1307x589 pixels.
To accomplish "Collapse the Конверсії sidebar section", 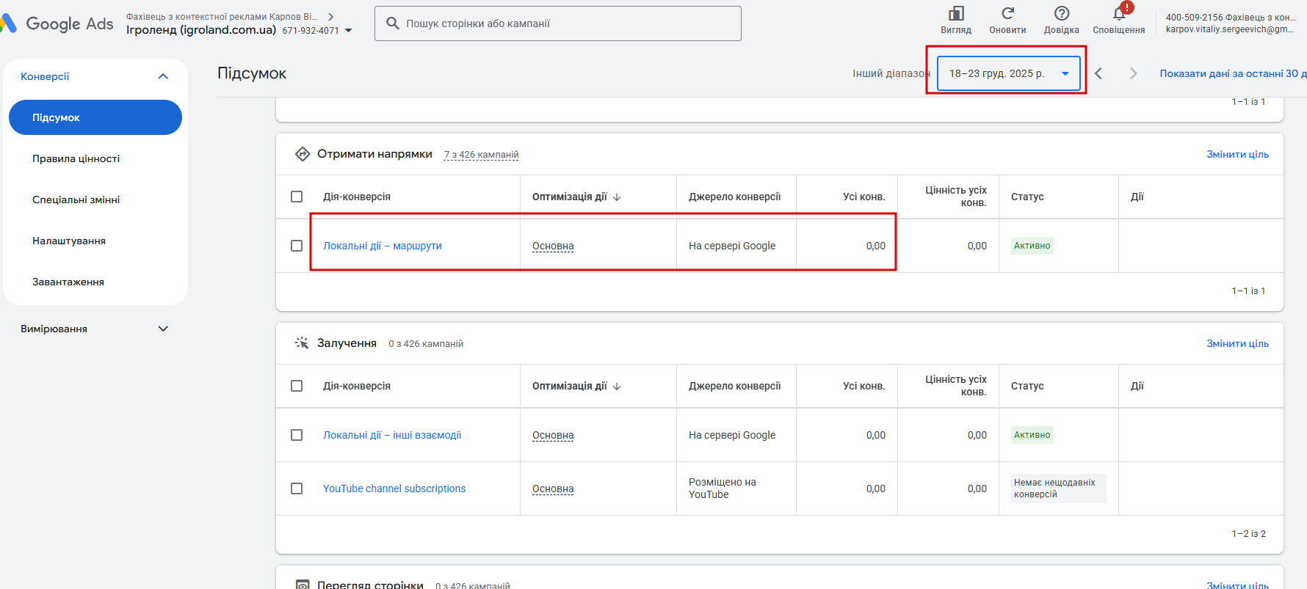I will point(163,76).
